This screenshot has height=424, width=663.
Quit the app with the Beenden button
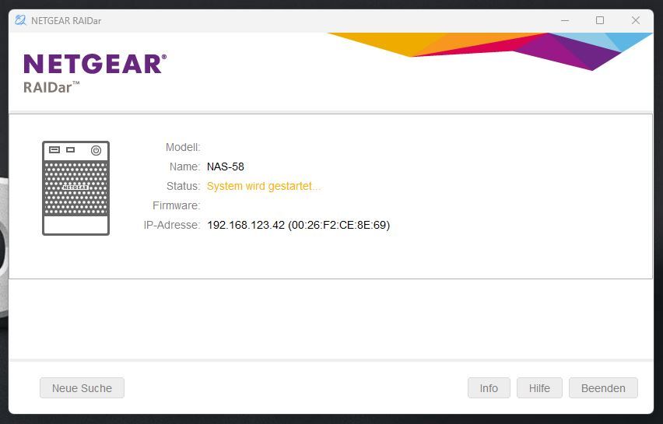(x=603, y=387)
